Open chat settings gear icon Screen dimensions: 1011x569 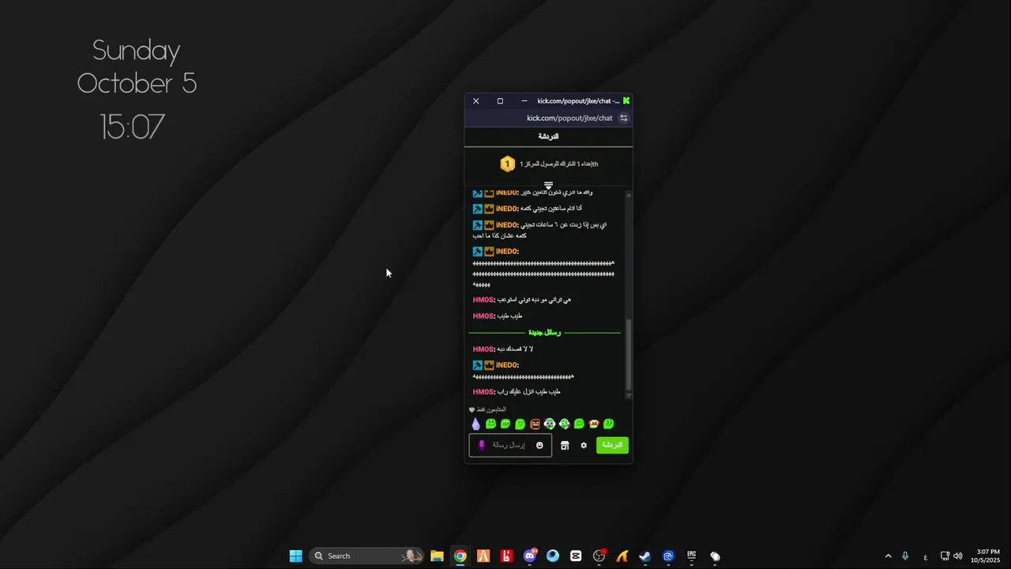click(x=584, y=446)
